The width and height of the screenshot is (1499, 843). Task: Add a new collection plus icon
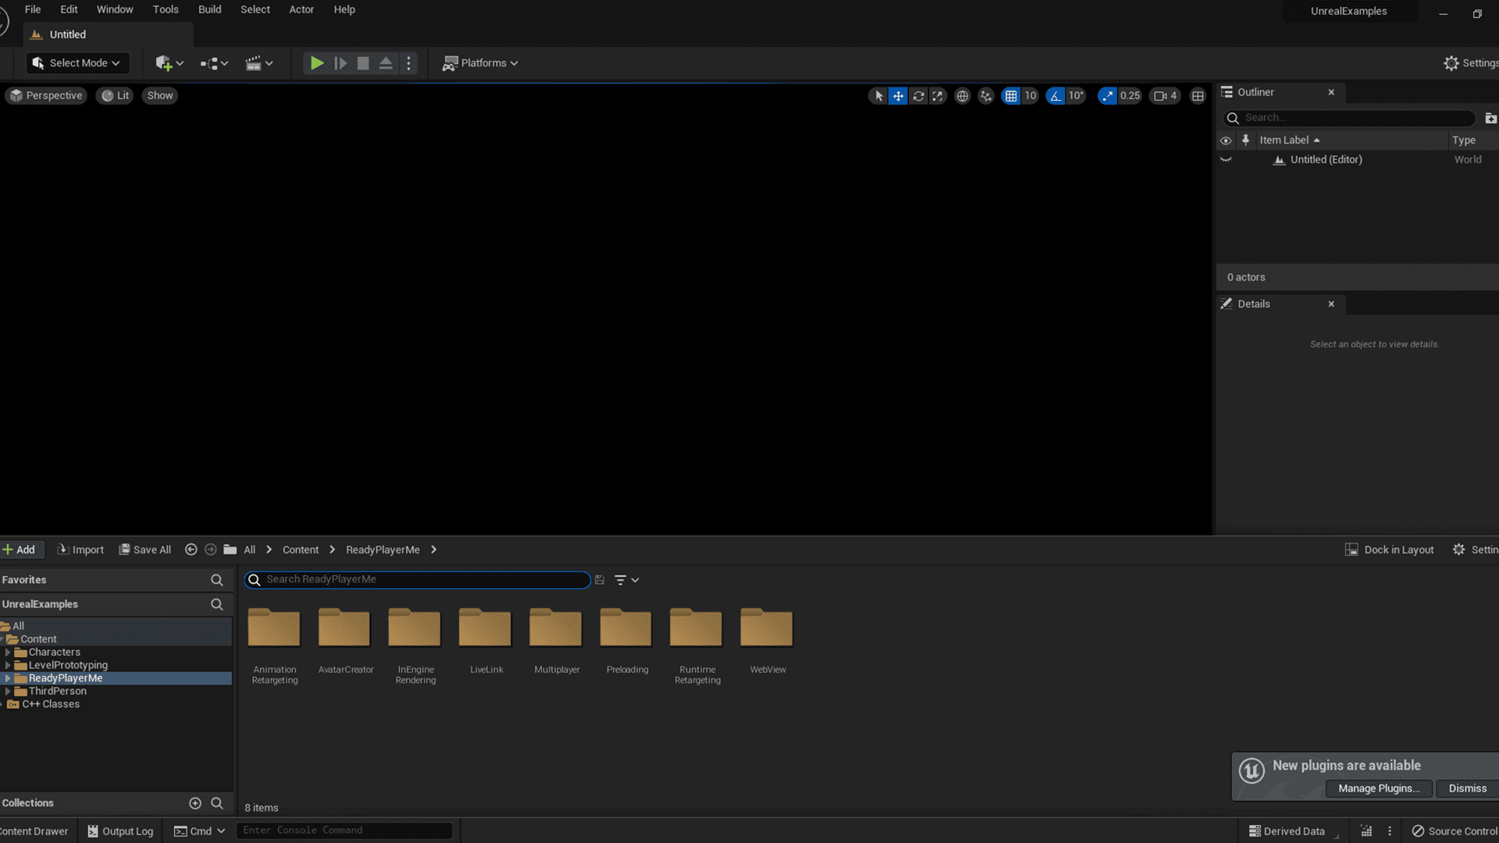[x=195, y=803]
